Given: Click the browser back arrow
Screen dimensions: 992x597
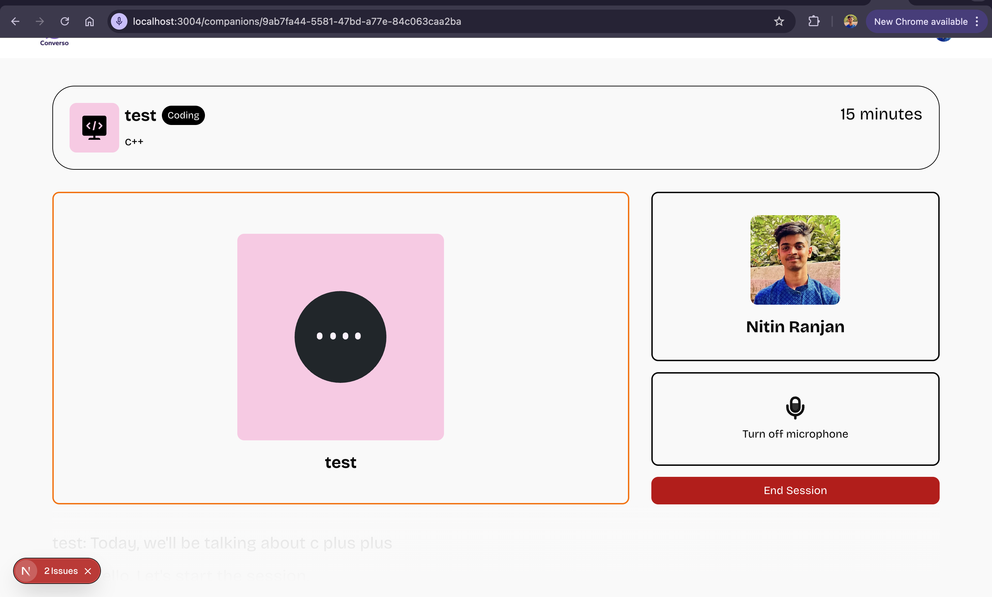Looking at the screenshot, I should [15, 21].
